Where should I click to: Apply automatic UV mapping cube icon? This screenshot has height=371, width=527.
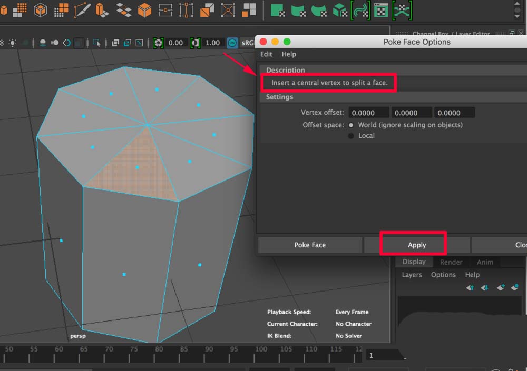339,11
